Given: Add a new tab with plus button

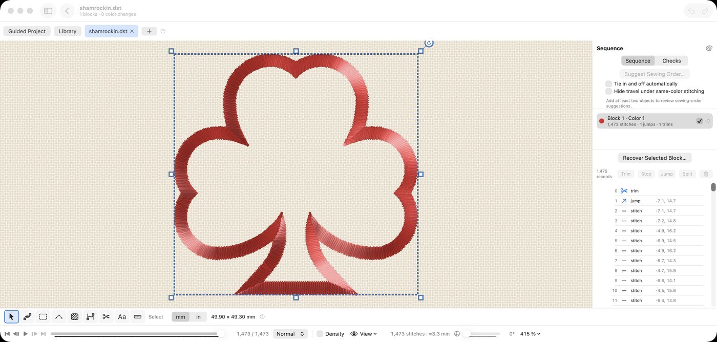Looking at the screenshot, I should [149, 31].
